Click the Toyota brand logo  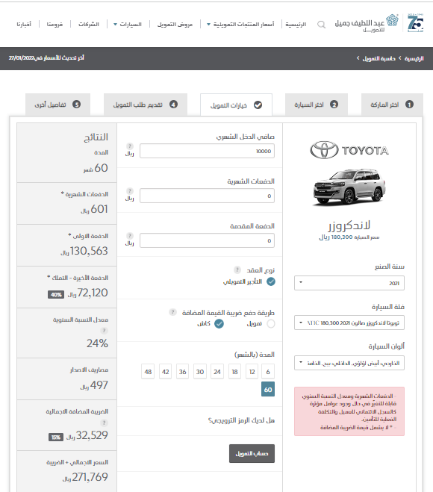click(349, 150)
